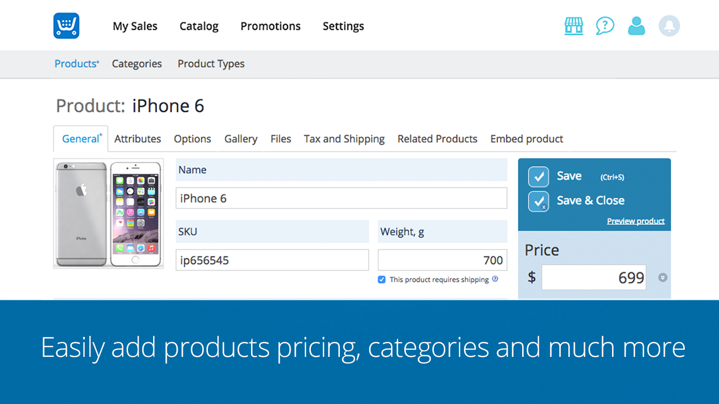Screen dimensions: 719x404
Task: Click the iPhone 6 product thumbnail
Action: pyautogui.click(x=108, y=214)
